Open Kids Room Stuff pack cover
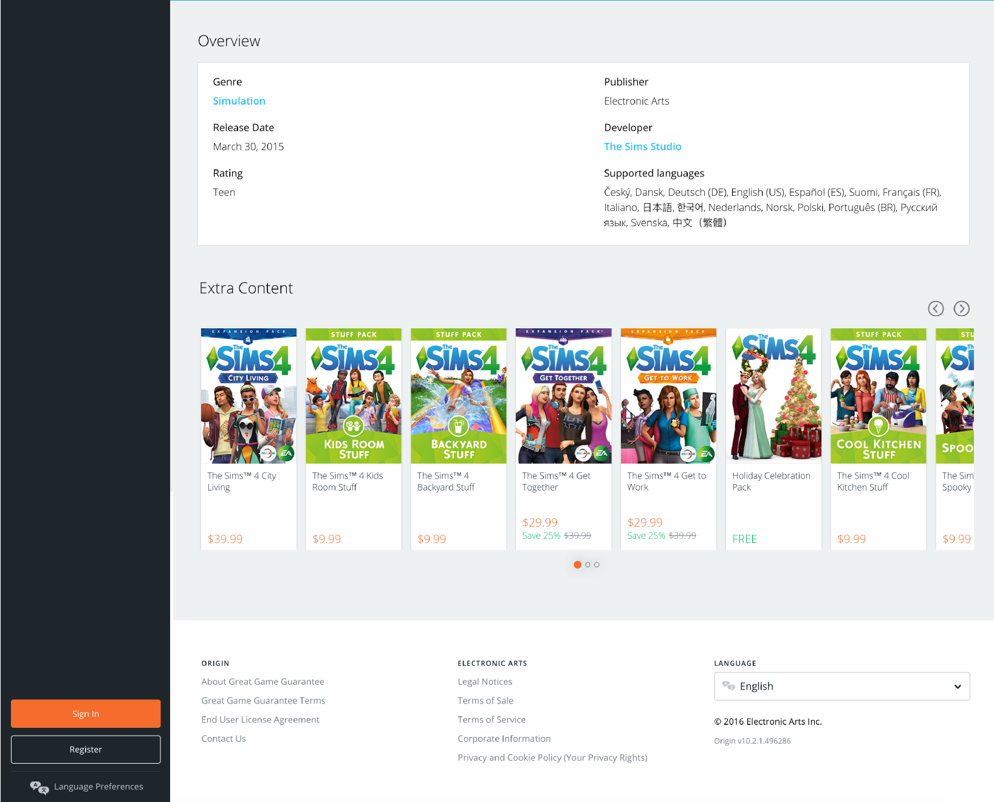 click(x=354, y=396)
